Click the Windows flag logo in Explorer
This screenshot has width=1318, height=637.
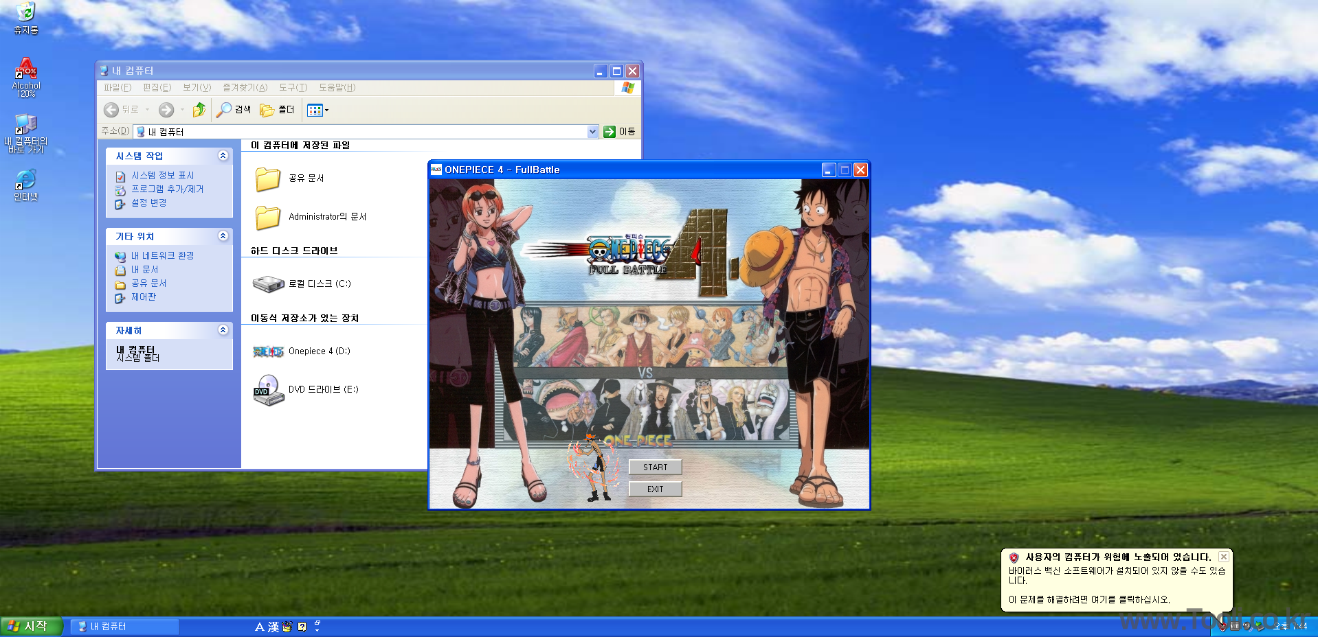pos(628,88)
